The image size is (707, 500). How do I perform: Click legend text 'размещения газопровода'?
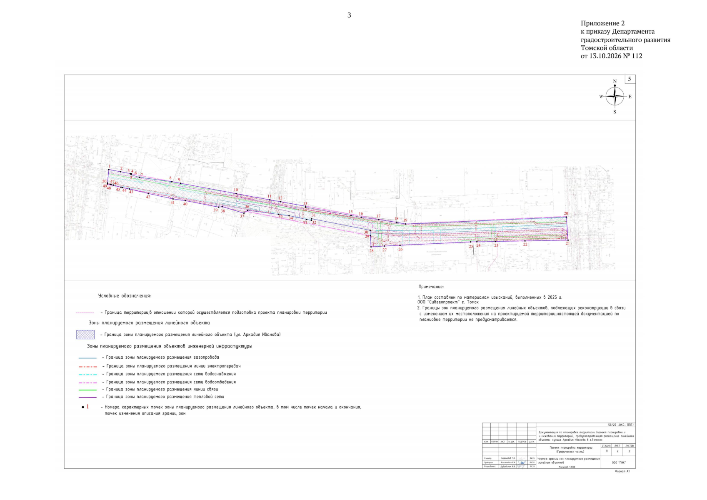193,357
